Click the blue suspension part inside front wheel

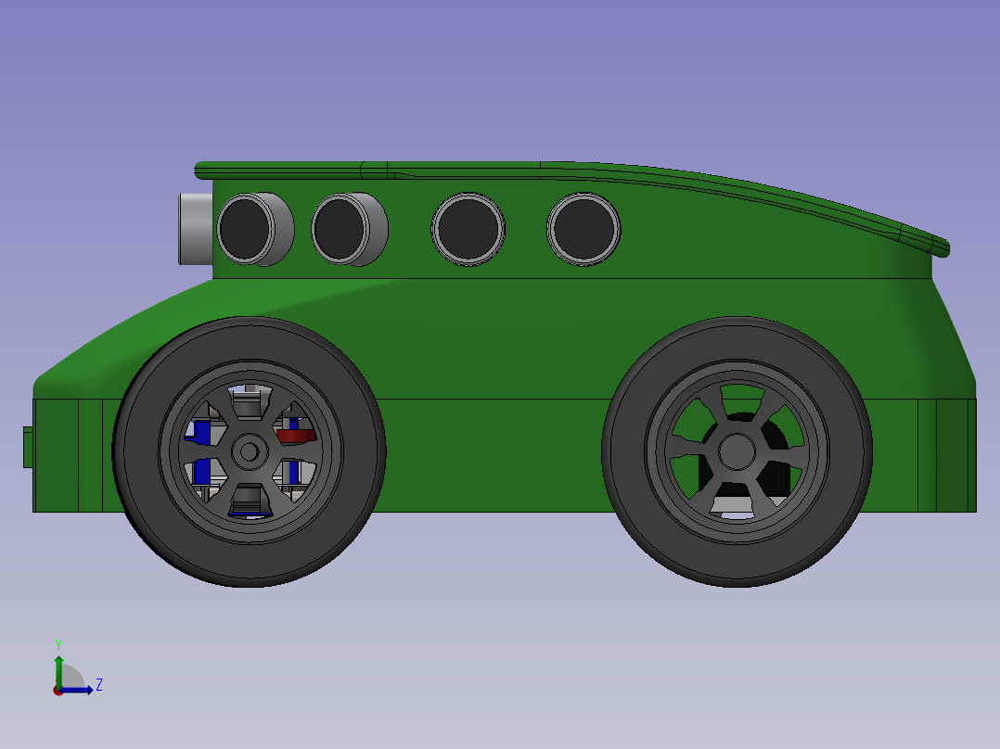202,471
